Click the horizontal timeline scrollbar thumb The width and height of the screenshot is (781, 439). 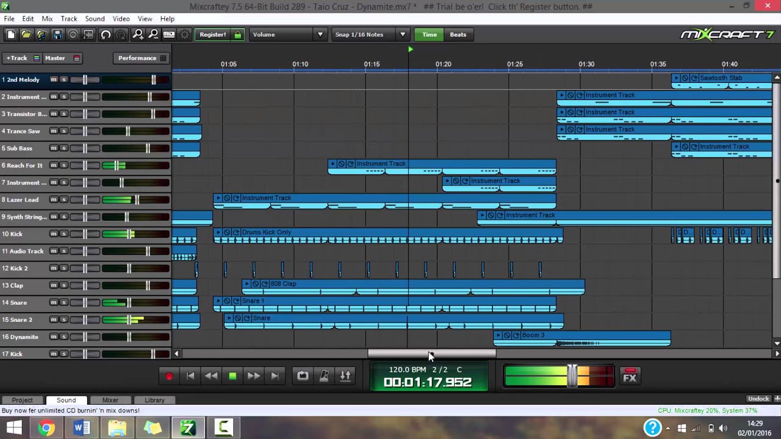click(432, 354)
